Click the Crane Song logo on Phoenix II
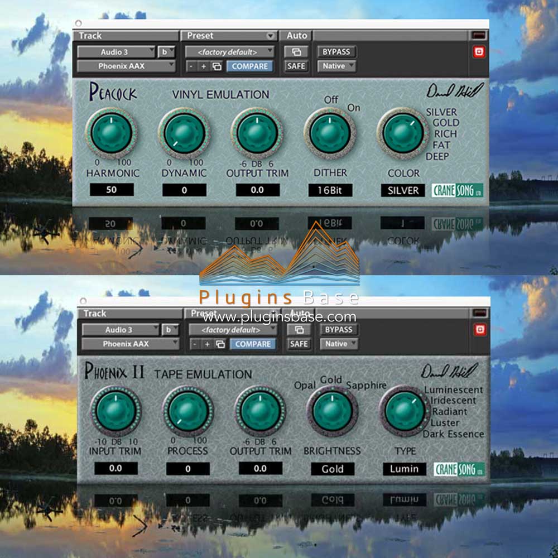 [460, 468]
